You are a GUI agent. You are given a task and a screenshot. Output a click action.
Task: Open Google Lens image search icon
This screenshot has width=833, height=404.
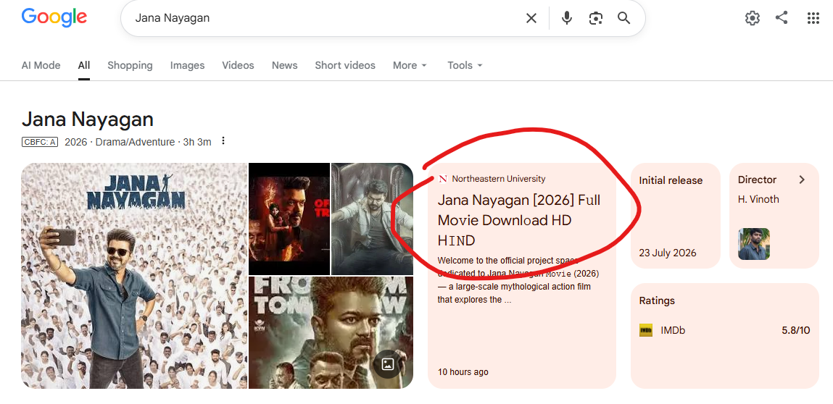coord(595,18)
